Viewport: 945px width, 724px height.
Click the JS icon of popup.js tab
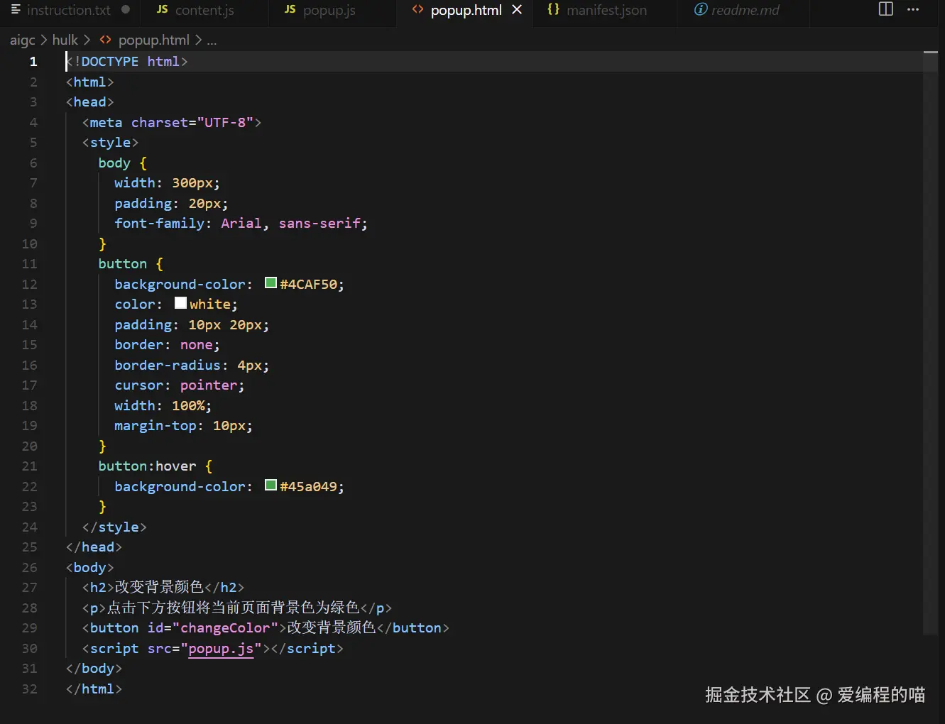tap(290, 9)
